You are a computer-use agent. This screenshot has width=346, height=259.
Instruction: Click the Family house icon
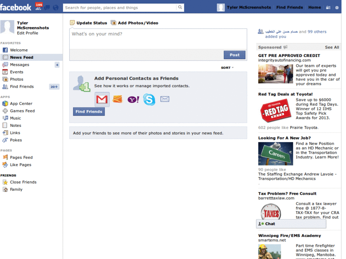(x=5, y=190)
